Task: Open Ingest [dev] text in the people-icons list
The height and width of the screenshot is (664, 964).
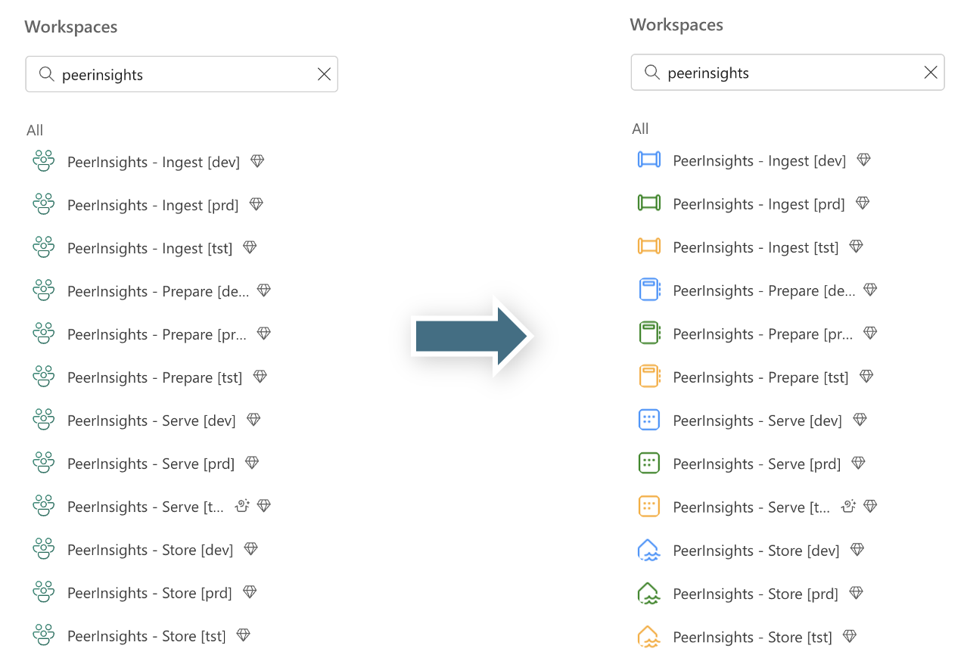Action: [154, 161]
